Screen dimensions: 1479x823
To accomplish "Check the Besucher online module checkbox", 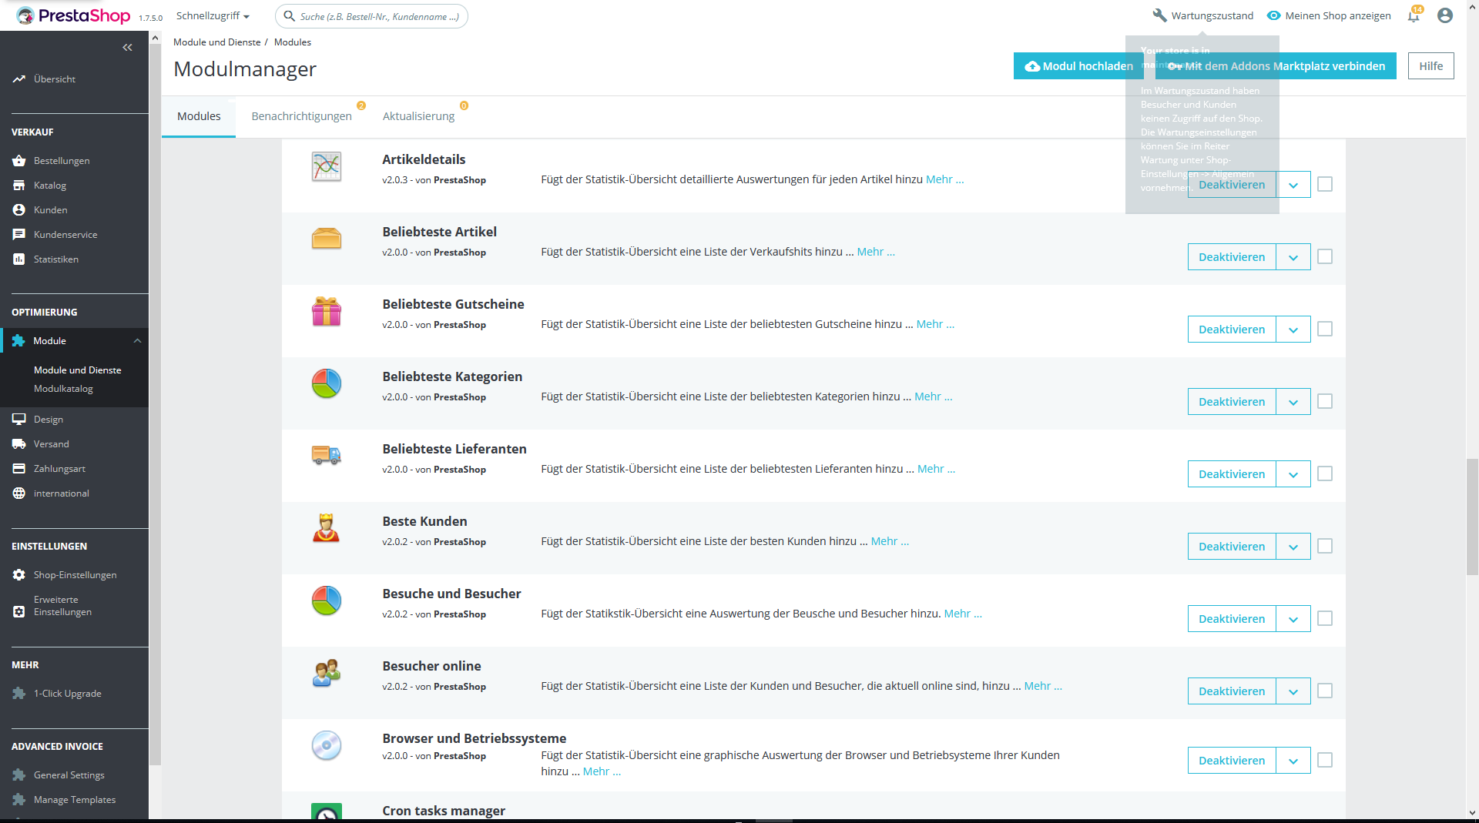I will [1325, 691].
